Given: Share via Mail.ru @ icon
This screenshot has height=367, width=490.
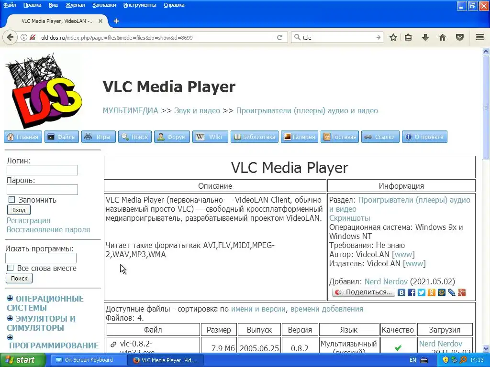Looking at the screenshot, I should pyautogui.click(x=442, y=292).
